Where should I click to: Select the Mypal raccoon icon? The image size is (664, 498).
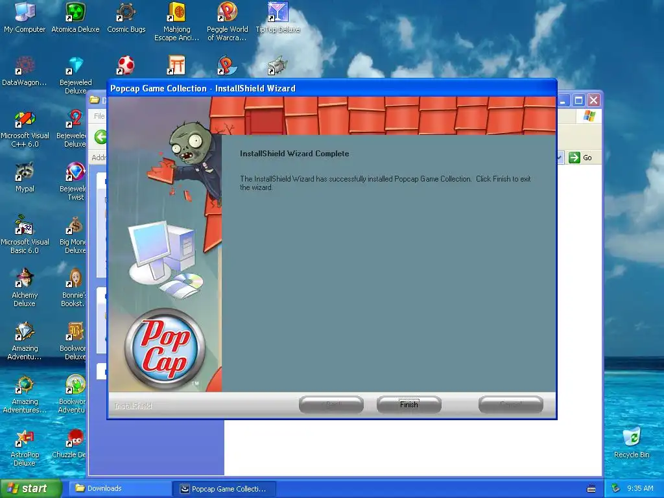(x=25, y=177)
